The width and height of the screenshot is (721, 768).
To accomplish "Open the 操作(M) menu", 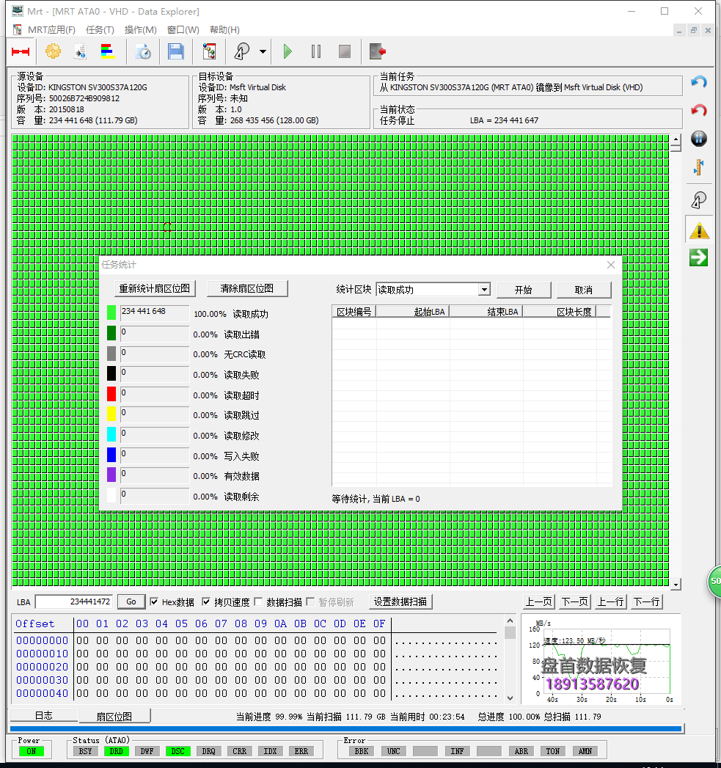I will click(x=141, y=30).
